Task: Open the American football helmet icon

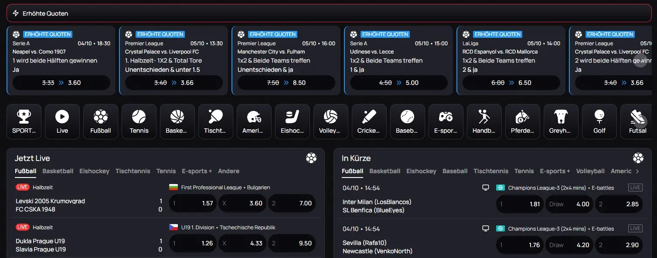Action: click(254, 121)
